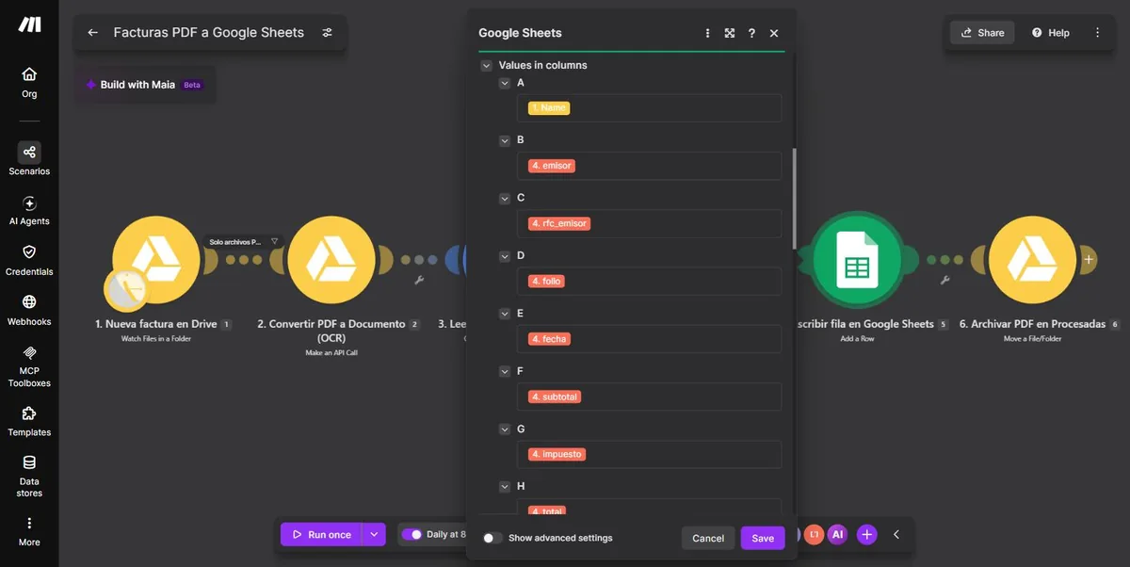Open AI Agents section
This screenshot has width=1130, height=567.
click(x=29, y=210)
